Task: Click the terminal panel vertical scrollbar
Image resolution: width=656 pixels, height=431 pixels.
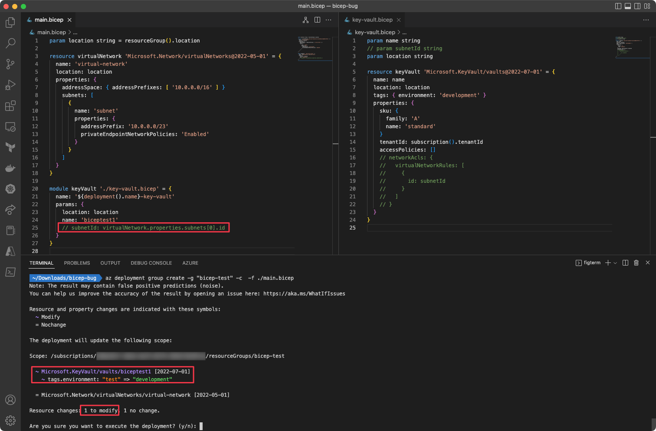Action: pyautogui.click(x=653, y=424)
